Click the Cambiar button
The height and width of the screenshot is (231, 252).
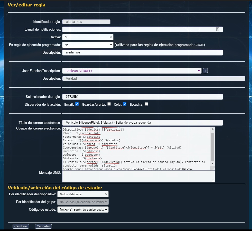[21, 226]
